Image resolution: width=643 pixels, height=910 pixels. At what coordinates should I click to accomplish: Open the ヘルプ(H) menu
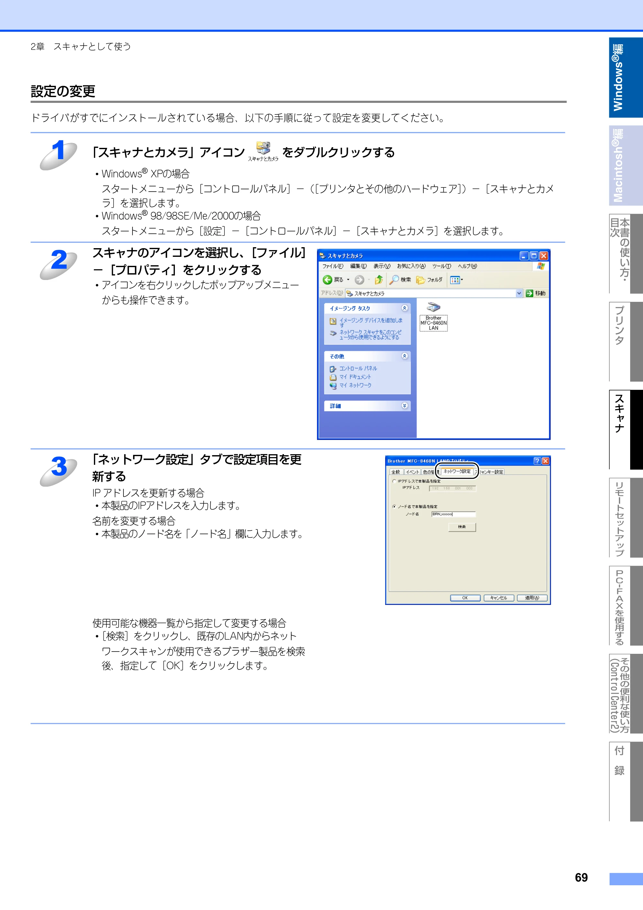467,266
